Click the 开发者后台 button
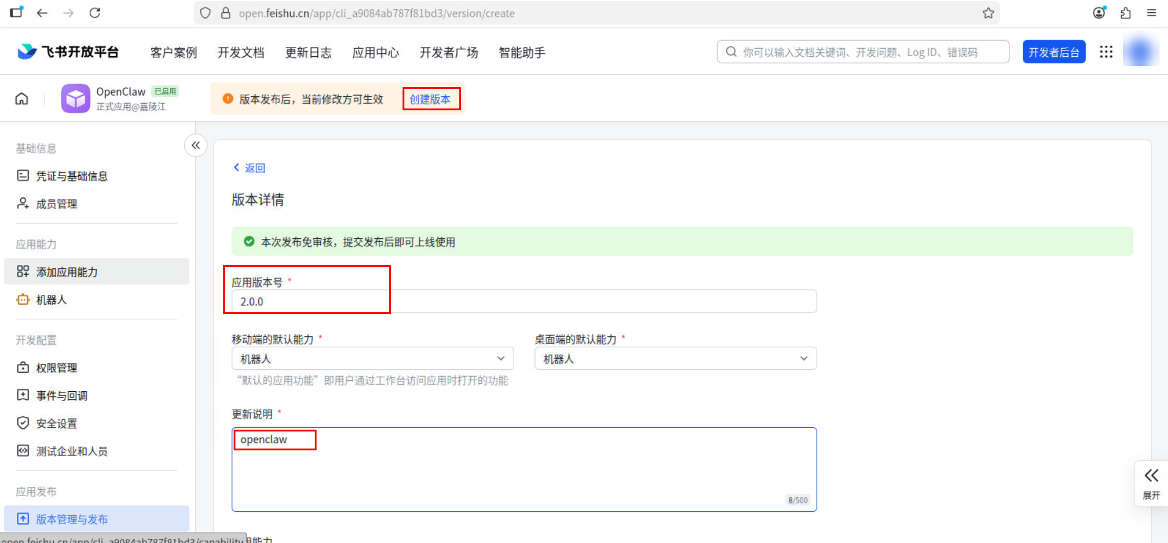 [x=1054, y=52]
